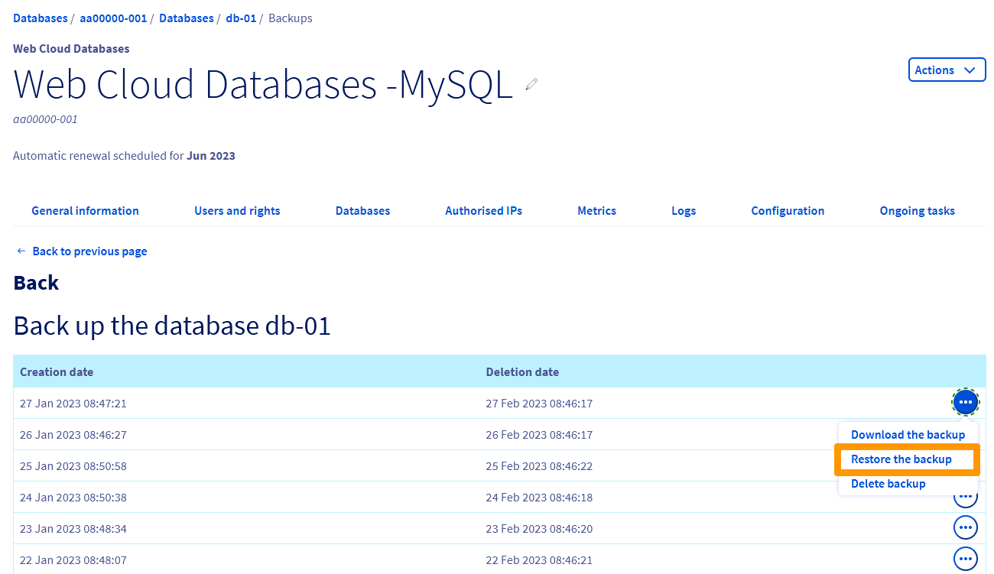Viewport: 994px width, 574px height.
Task: Switch to the Metrics tab
Action: click(596, 210)
